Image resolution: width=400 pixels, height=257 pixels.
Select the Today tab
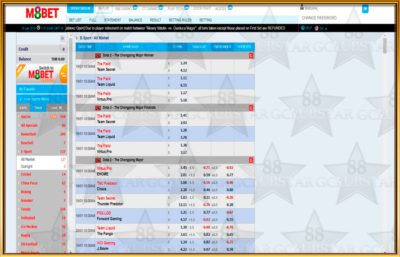[x=38, y=107]
